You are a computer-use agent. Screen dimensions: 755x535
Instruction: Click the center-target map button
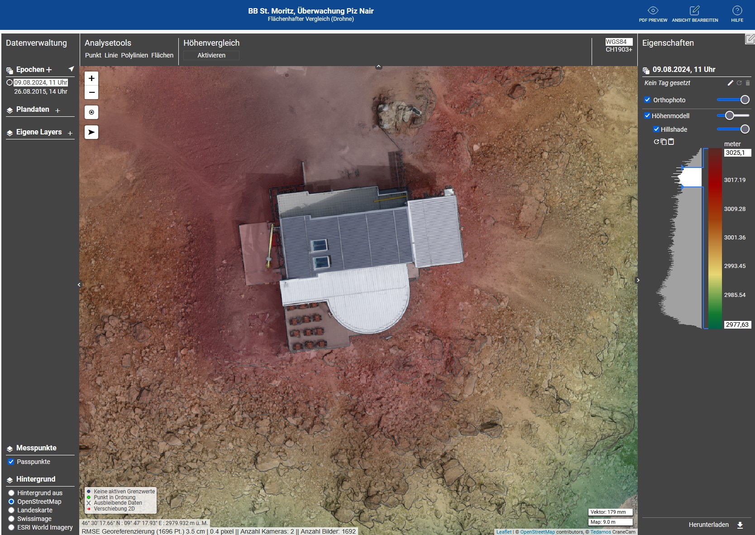coord(91,112)
